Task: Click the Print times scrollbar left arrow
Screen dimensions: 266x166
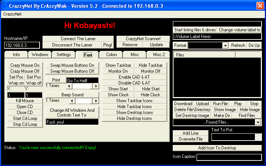Action: pyautogui.click(x=70, y=86)
